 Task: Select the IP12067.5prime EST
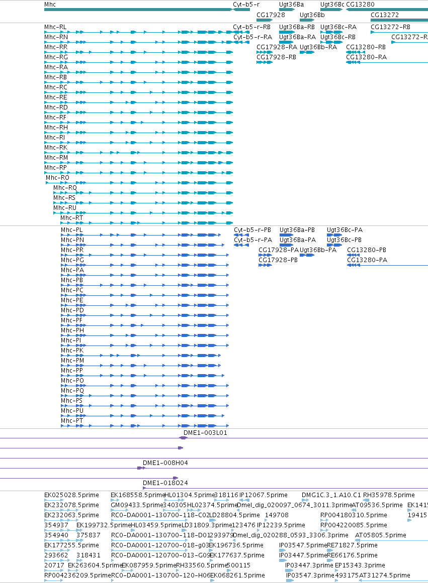[244, 501]
